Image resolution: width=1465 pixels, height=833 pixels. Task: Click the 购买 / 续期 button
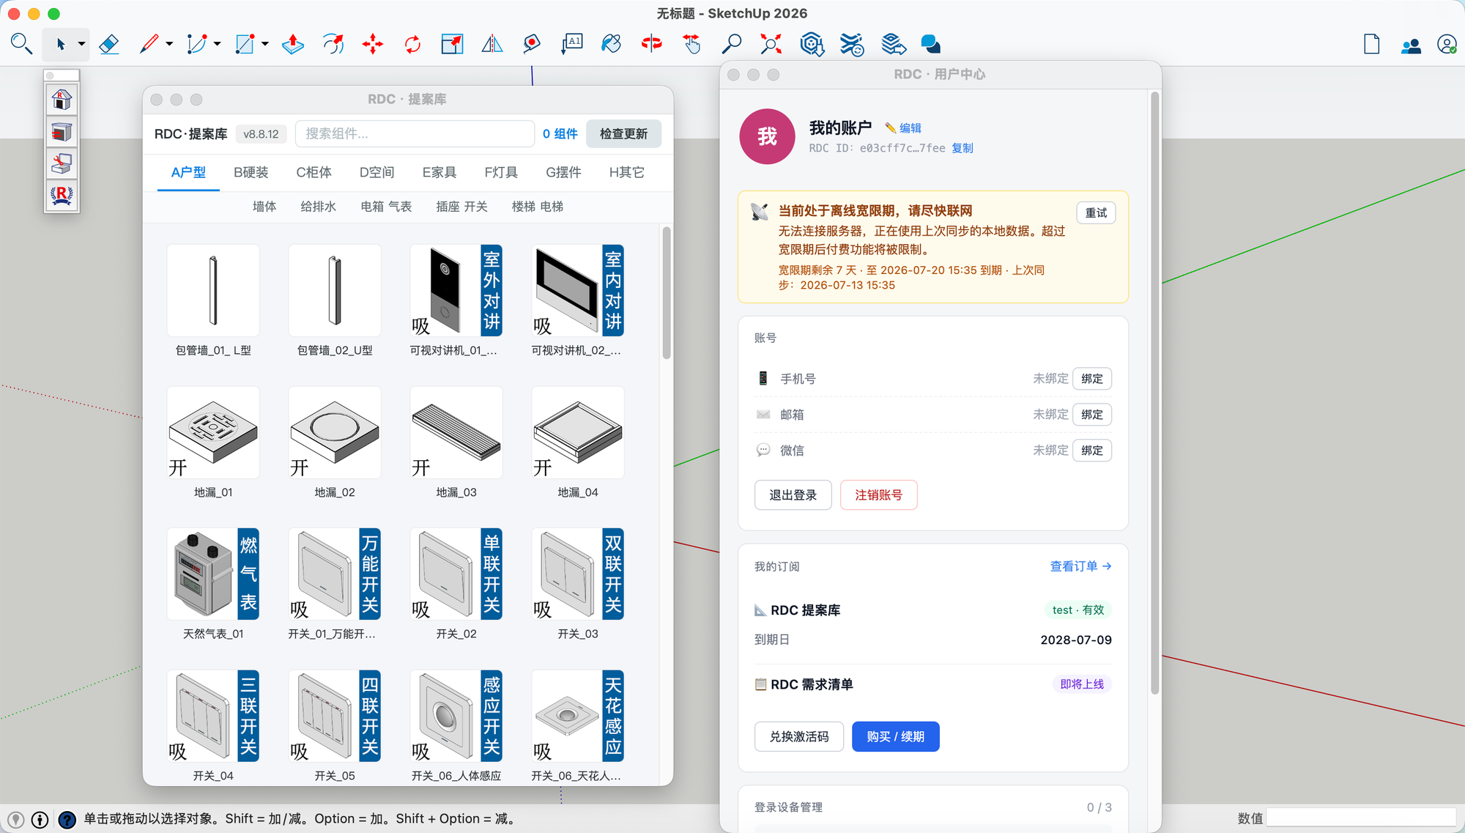point(895,736)
